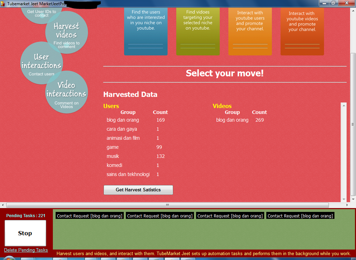Select the second Contact Request [blog dan orang] task
Image resolution: width=356 pixels, height=260 pixels.
160,216
